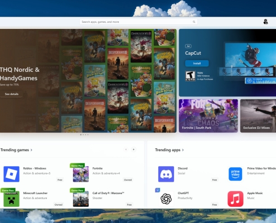This screenshot has width=276, height=223.
Task: Open the Roblox app icon
Action: 11,174
